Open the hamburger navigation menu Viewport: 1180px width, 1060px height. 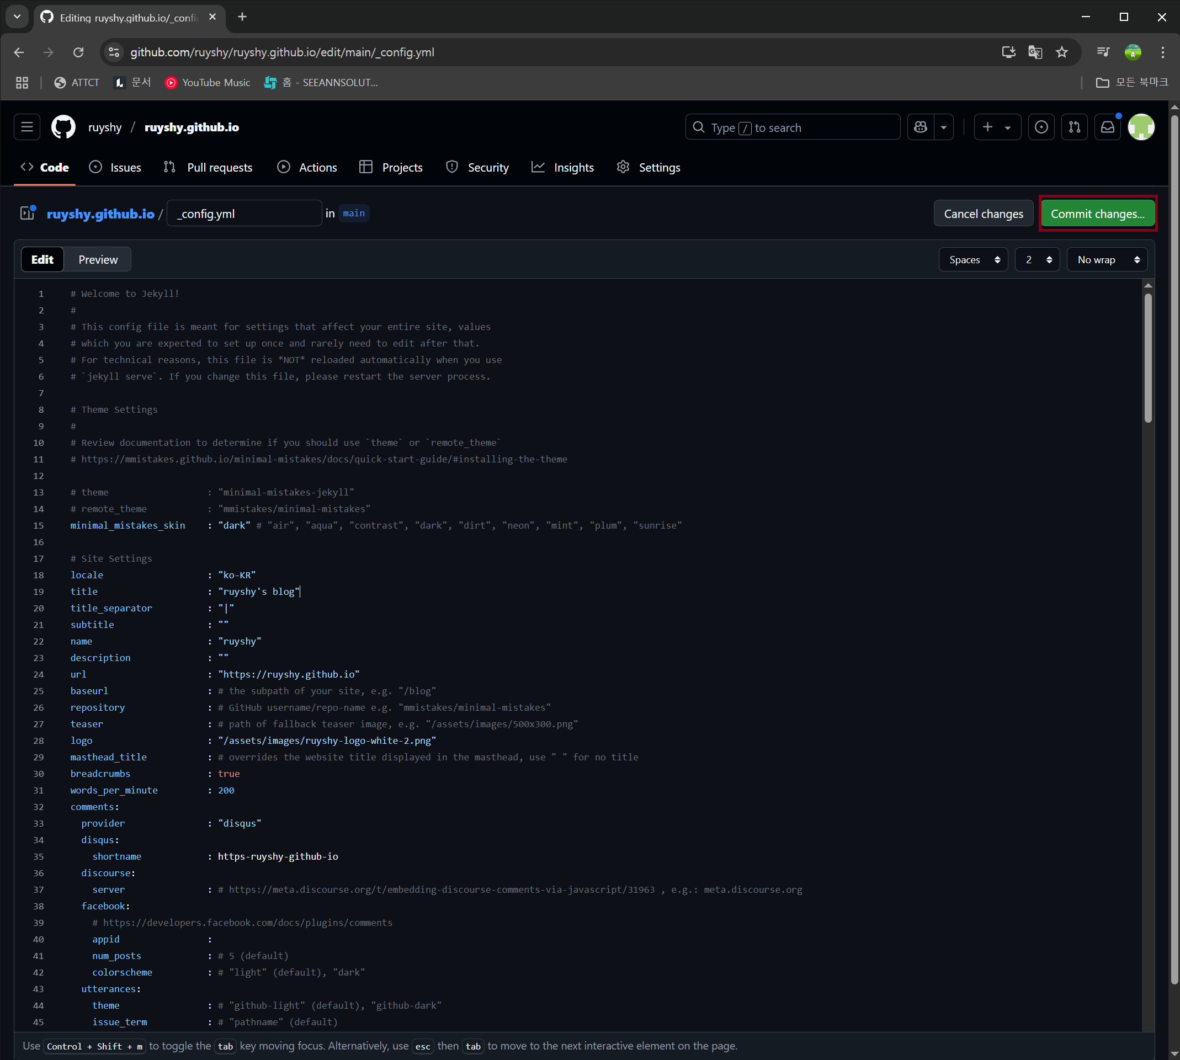pos(27,127)
